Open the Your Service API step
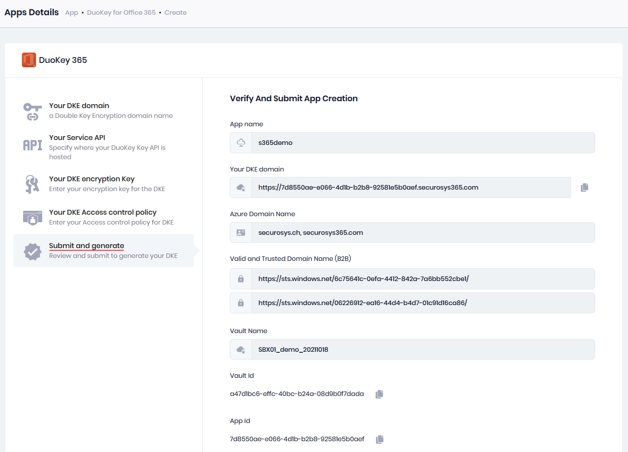Viewport: 628px width, 452px height. [x=104, y=147]
